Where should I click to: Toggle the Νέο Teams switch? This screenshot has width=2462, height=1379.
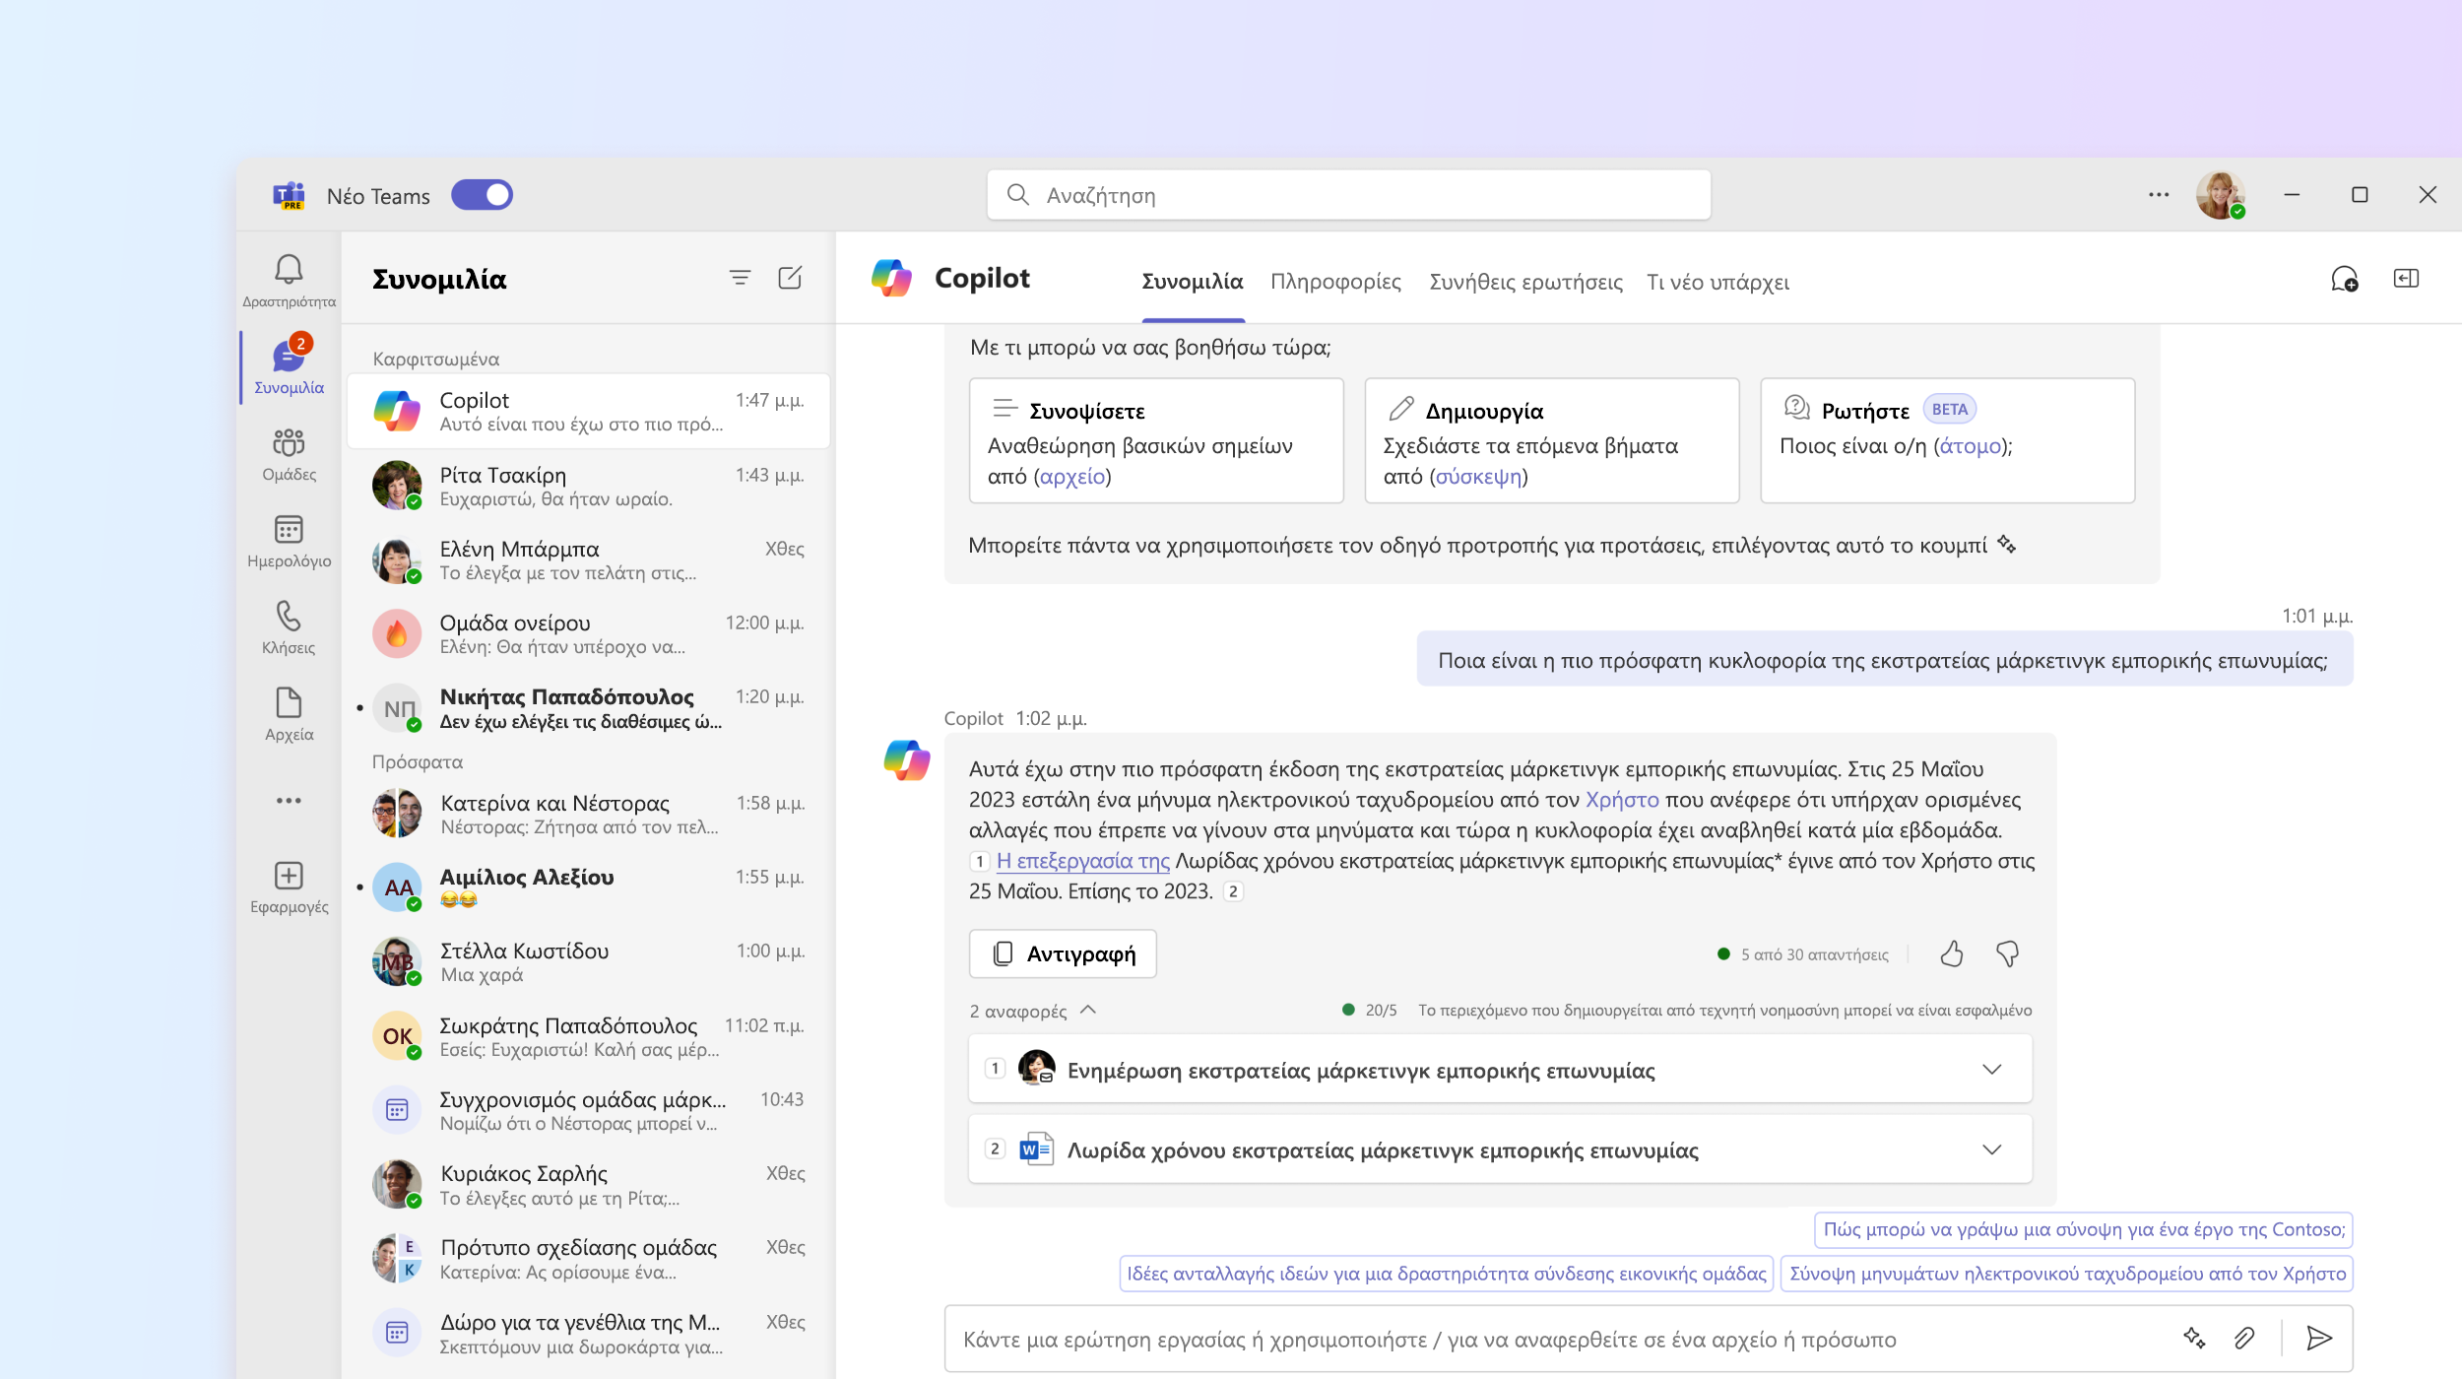(484, 195)
